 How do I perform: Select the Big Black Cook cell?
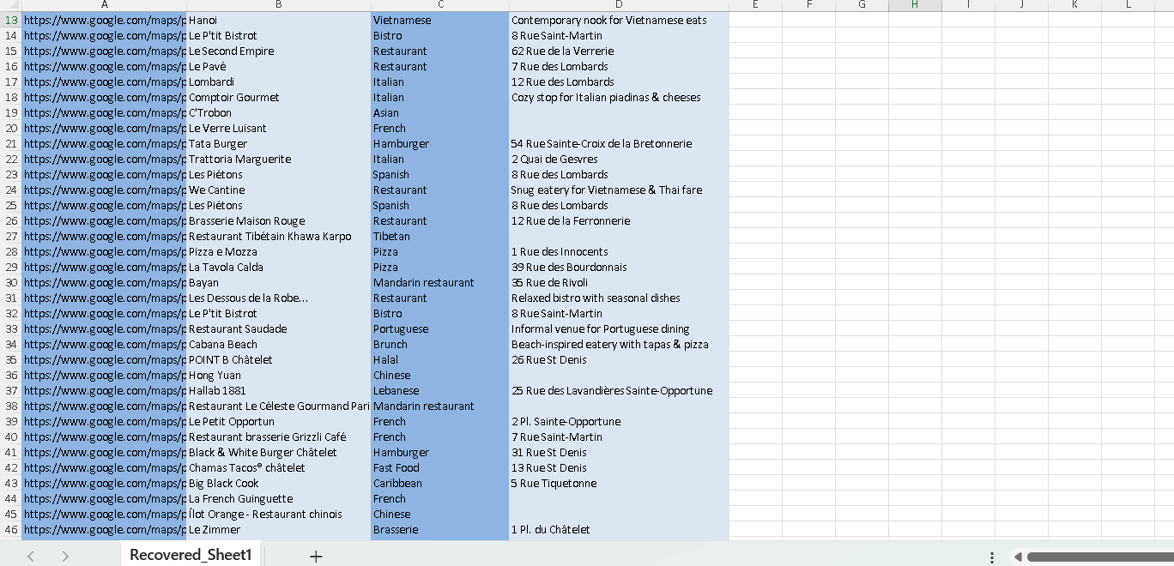point(278,483)
